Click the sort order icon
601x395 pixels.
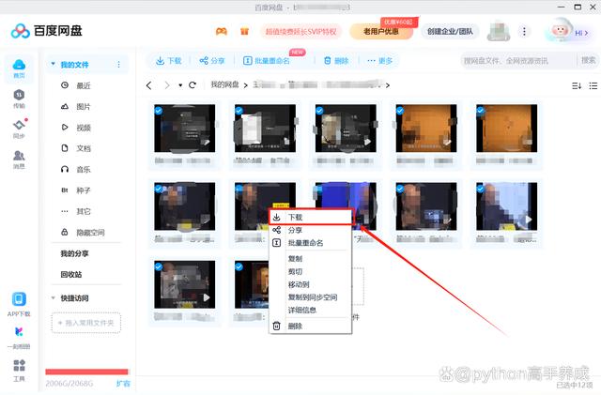point(577,85)
